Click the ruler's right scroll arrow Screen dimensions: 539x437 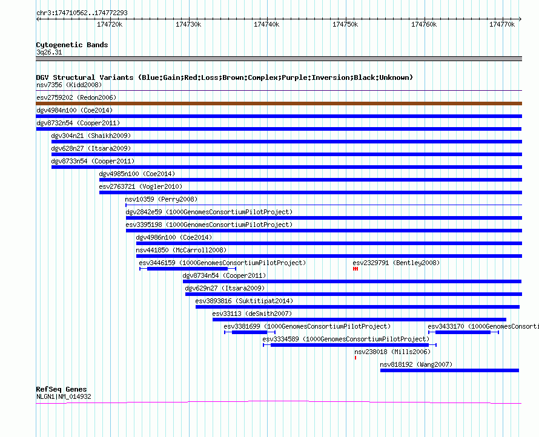pos(520,19)
